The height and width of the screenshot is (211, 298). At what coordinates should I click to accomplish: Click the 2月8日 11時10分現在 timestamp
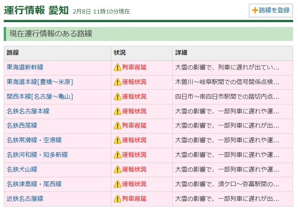101,11
